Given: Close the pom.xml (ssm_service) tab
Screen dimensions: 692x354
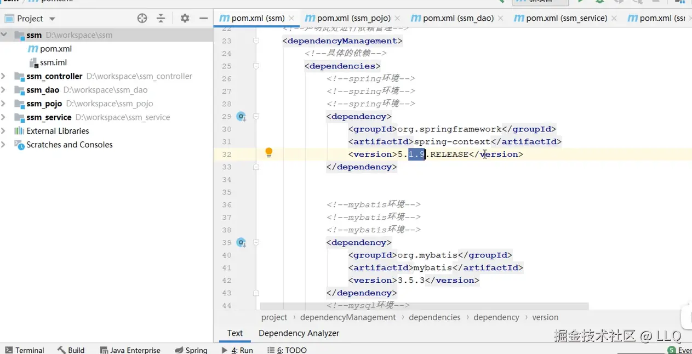Looking at the screenshot, I should tap(614, 18).
